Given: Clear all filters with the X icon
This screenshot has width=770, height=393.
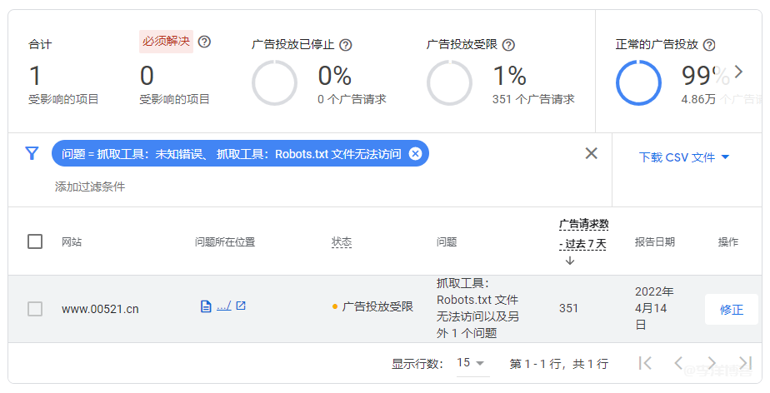Looking at the screenshot, I should tap(591, 153).
